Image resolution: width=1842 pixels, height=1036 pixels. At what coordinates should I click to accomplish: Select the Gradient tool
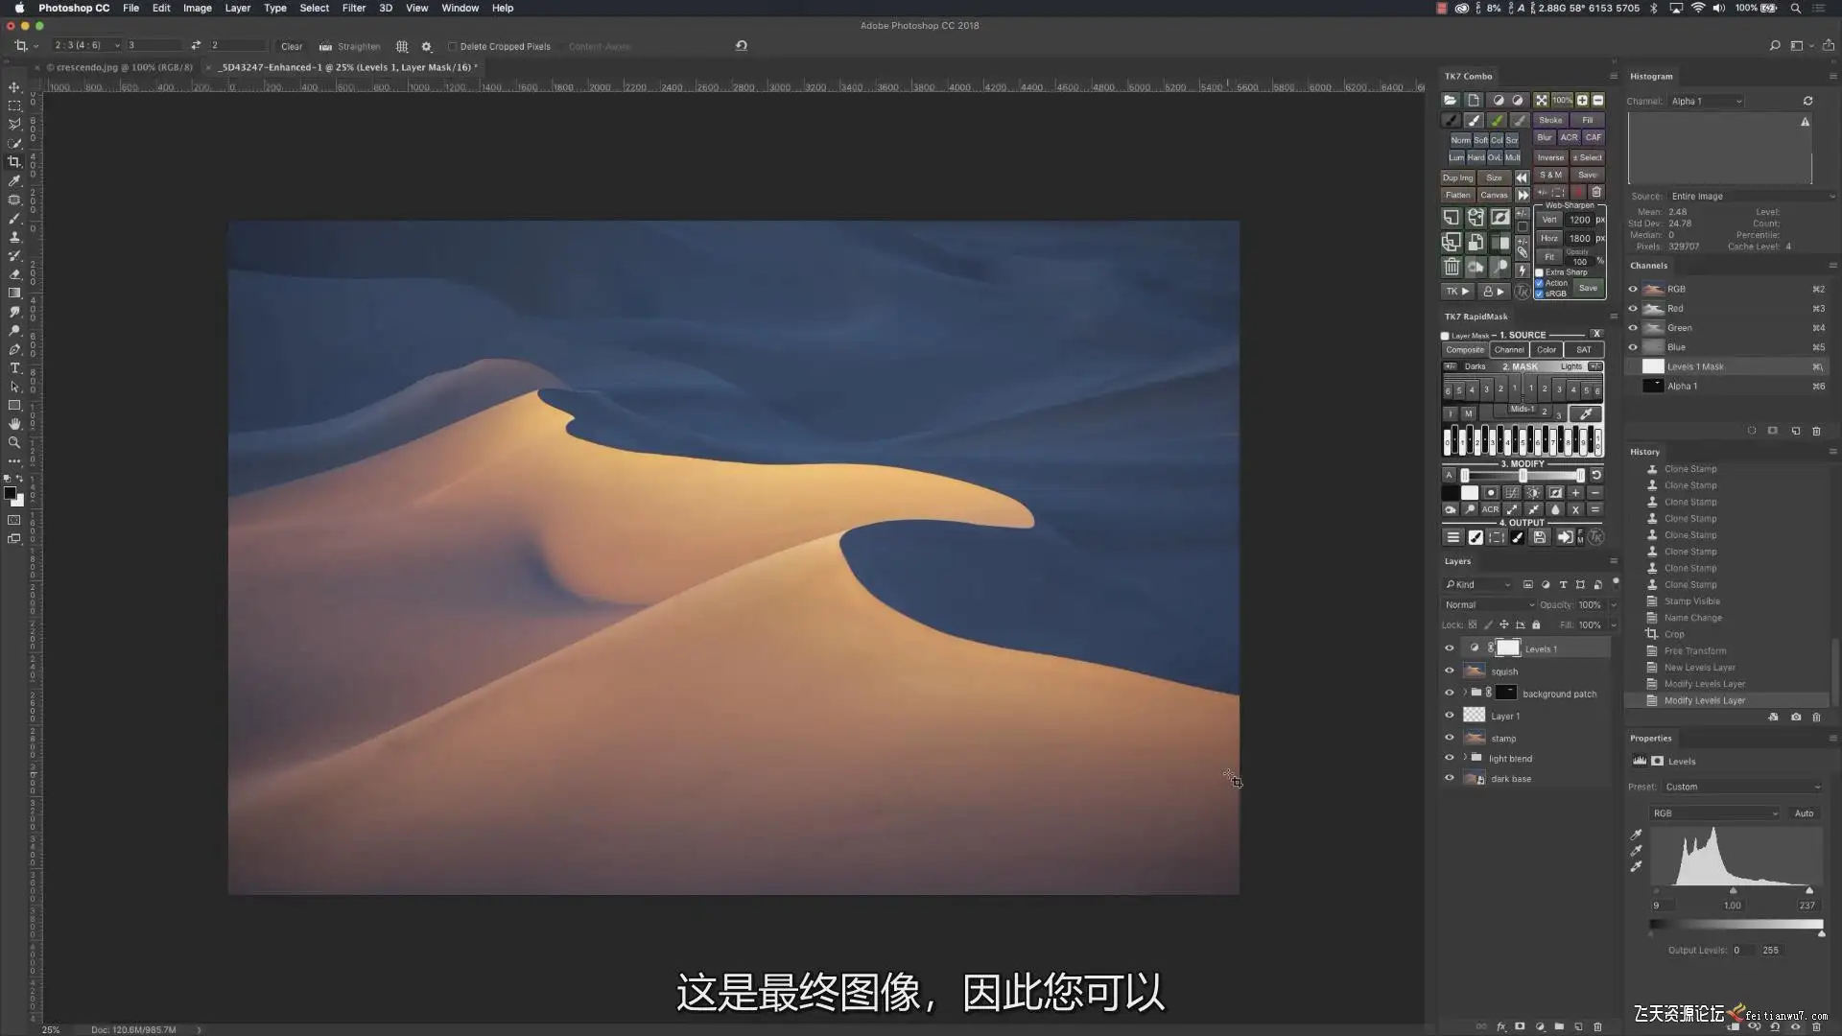click(x=14, y=294)
